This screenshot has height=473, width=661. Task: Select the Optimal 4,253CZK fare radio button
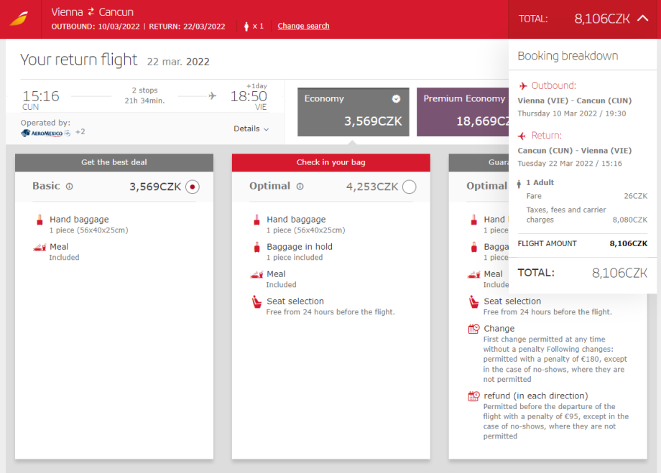(409, 187)
